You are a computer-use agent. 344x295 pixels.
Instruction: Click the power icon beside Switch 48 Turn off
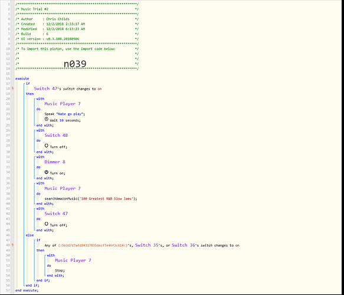point(46,146)
